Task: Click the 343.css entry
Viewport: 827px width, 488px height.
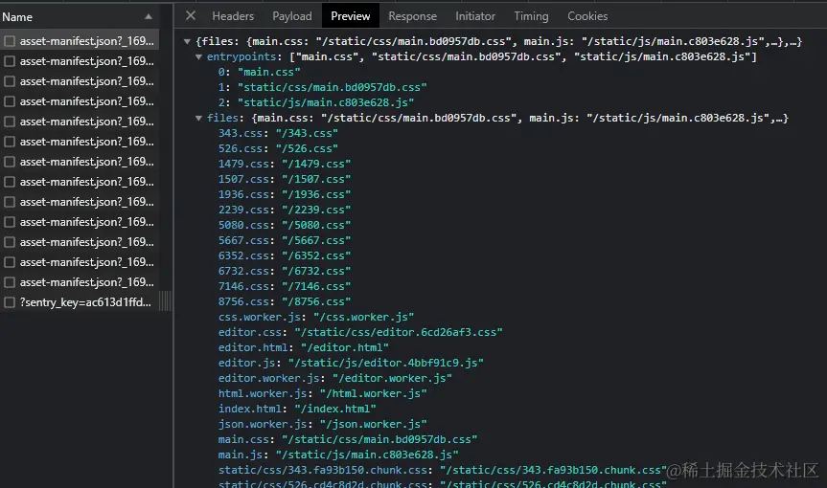Action: point(278,133)
